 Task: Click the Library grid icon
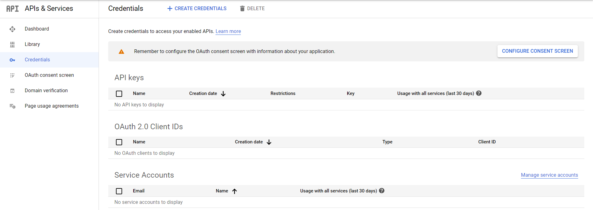(x=12, y=44)
